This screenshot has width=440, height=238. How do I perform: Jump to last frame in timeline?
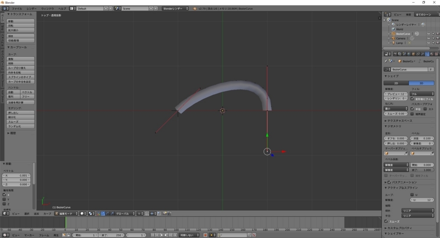click(x=175, y=235)
